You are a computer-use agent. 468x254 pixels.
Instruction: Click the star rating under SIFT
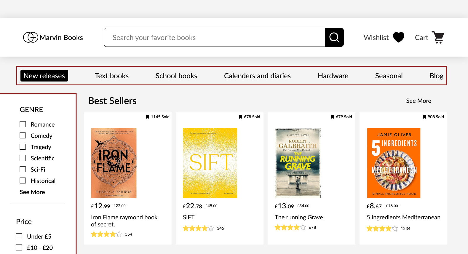point(198,228)
